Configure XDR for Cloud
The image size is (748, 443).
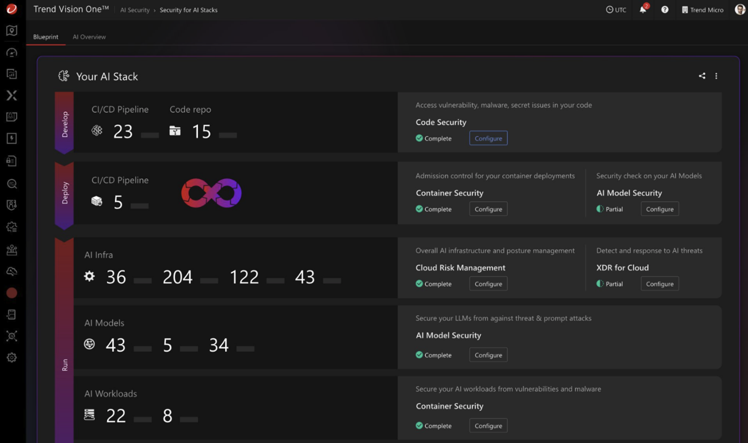click(x=660, y=284)
